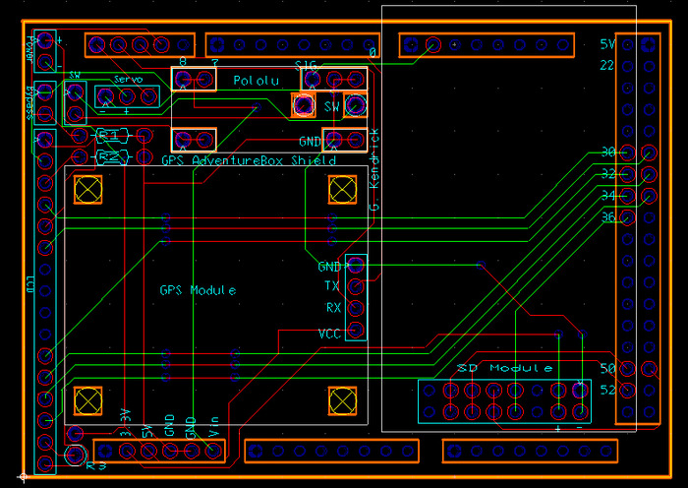Select the RX pad on GPS header
The width and height of the screenshot is (688, 488).
point(356,308)
